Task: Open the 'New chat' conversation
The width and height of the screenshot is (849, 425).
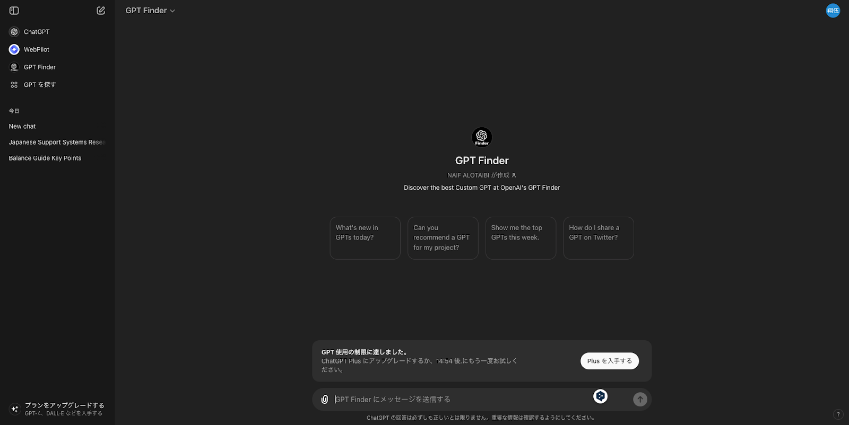Action: pyautogui.click(x=57, y=127)
